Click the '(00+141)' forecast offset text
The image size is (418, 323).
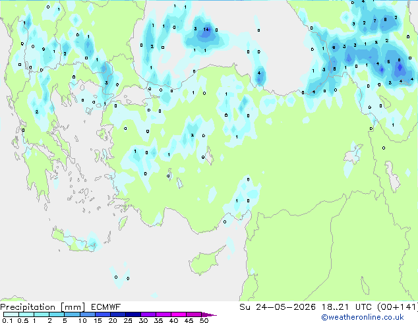(x=398, y=307)
